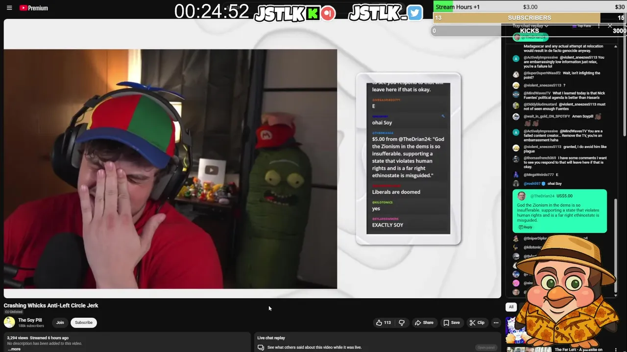Click username @wait_in_gold_ON_SPOTIFY in chat
The width and height of the screenshot is (627, 352).
click(x=547, y=116)
